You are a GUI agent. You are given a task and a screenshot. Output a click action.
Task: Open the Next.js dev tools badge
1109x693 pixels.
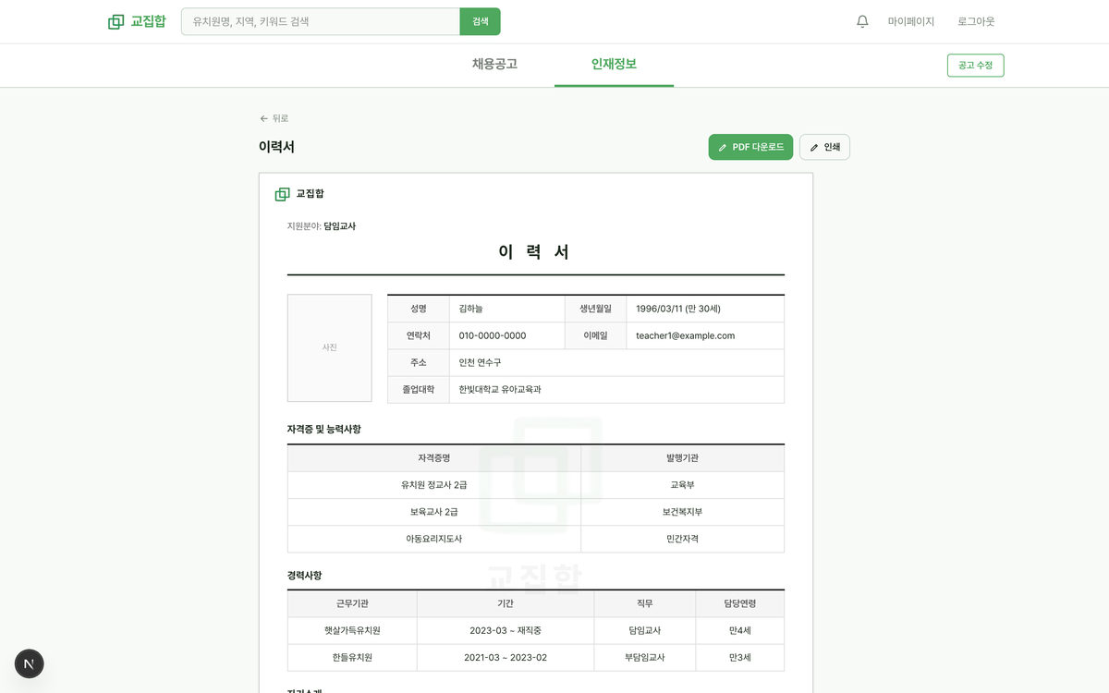[x=30, y=663]
